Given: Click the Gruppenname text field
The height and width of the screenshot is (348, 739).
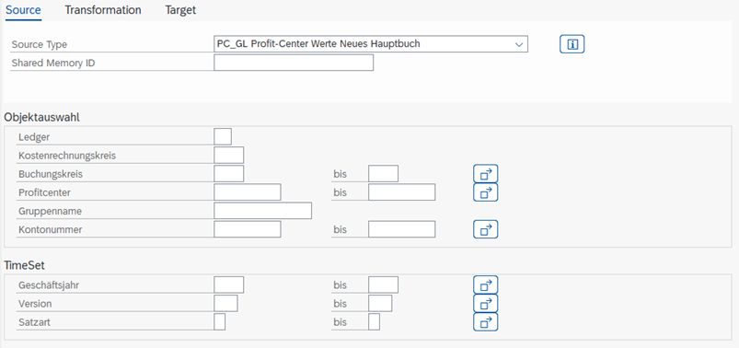Looking at the screenshot, I should pyautogui.click(x=262, y=211).
